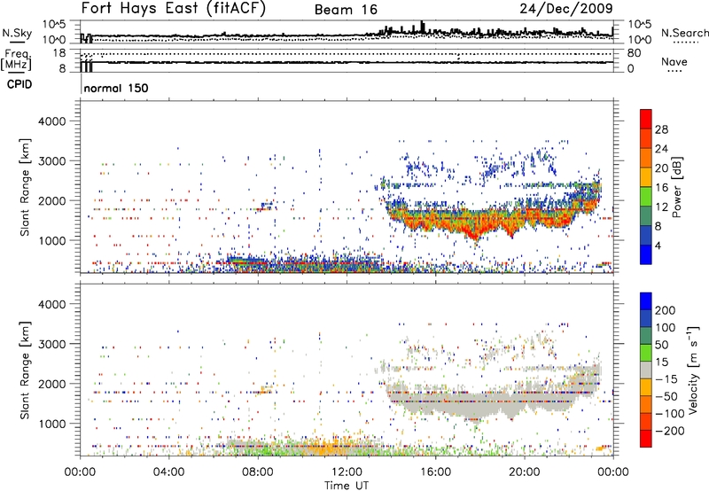Click the "Power [dB]" colorbar title
This screenshot has height=491, width=709.
[676, 187]
